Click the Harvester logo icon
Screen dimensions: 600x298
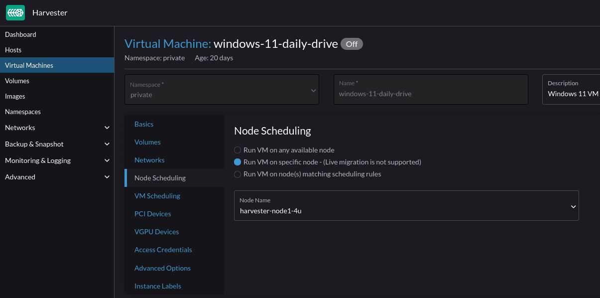[15, 12]
